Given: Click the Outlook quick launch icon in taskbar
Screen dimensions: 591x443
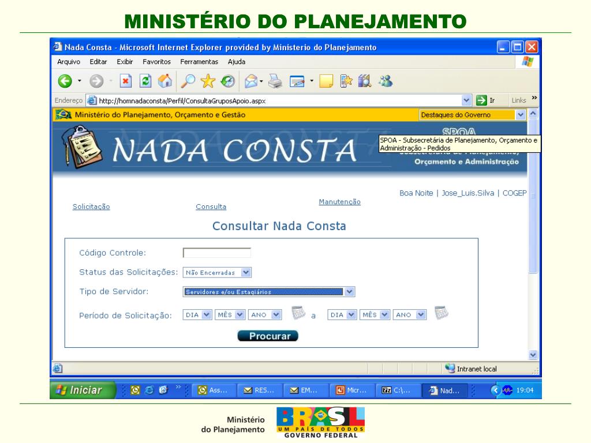Looking at the screenshot, I should 135,391.
